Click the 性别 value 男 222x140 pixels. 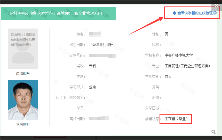pos(166,34)
